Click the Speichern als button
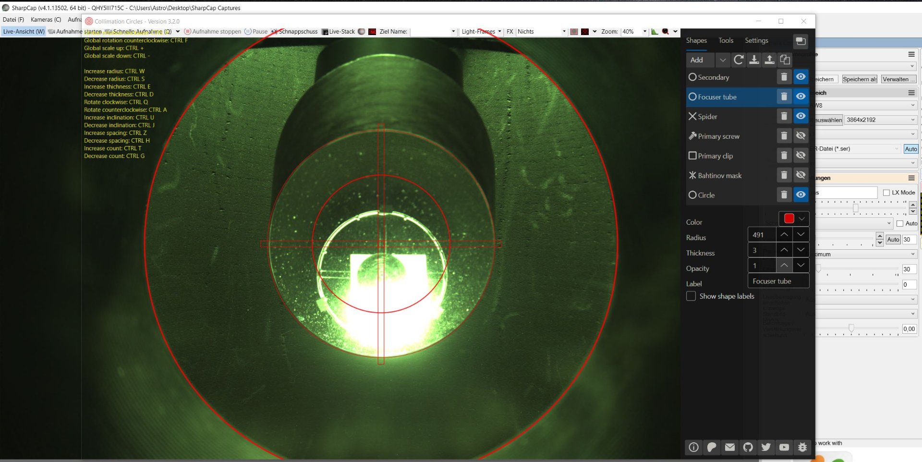Viewport: 922px width, 462px height. pos(860,79)
